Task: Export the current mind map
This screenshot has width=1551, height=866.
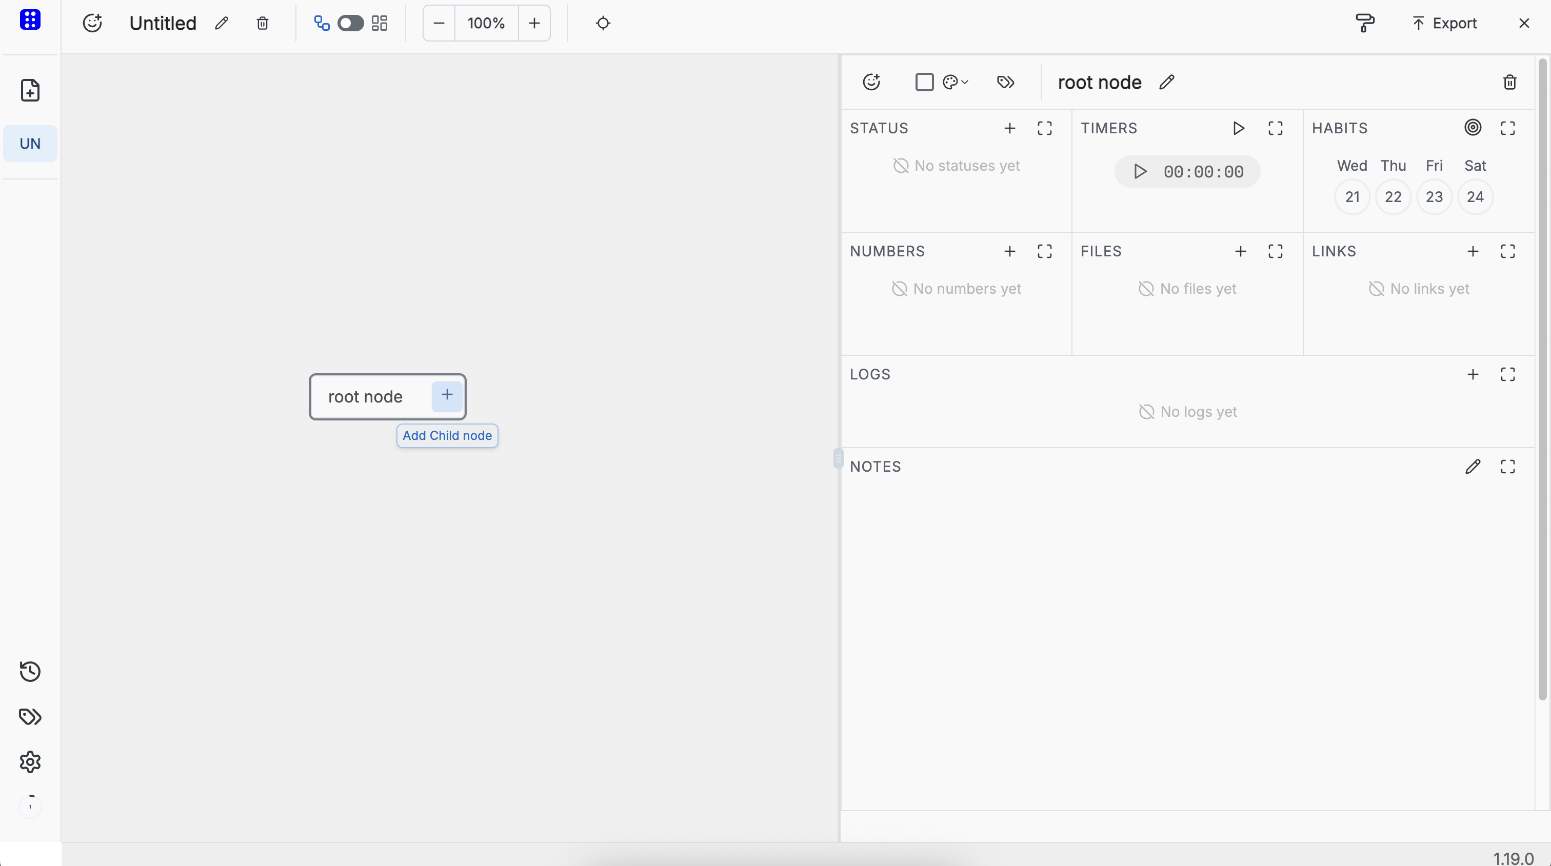Action: pyautogui.click(x=1444, y=23)
